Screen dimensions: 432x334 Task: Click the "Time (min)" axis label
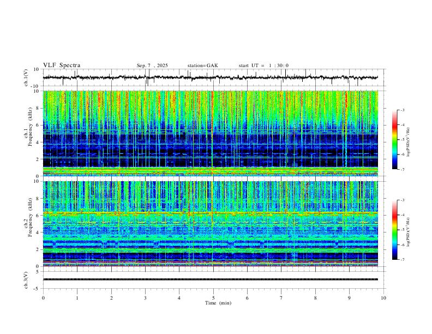(218, 303)
